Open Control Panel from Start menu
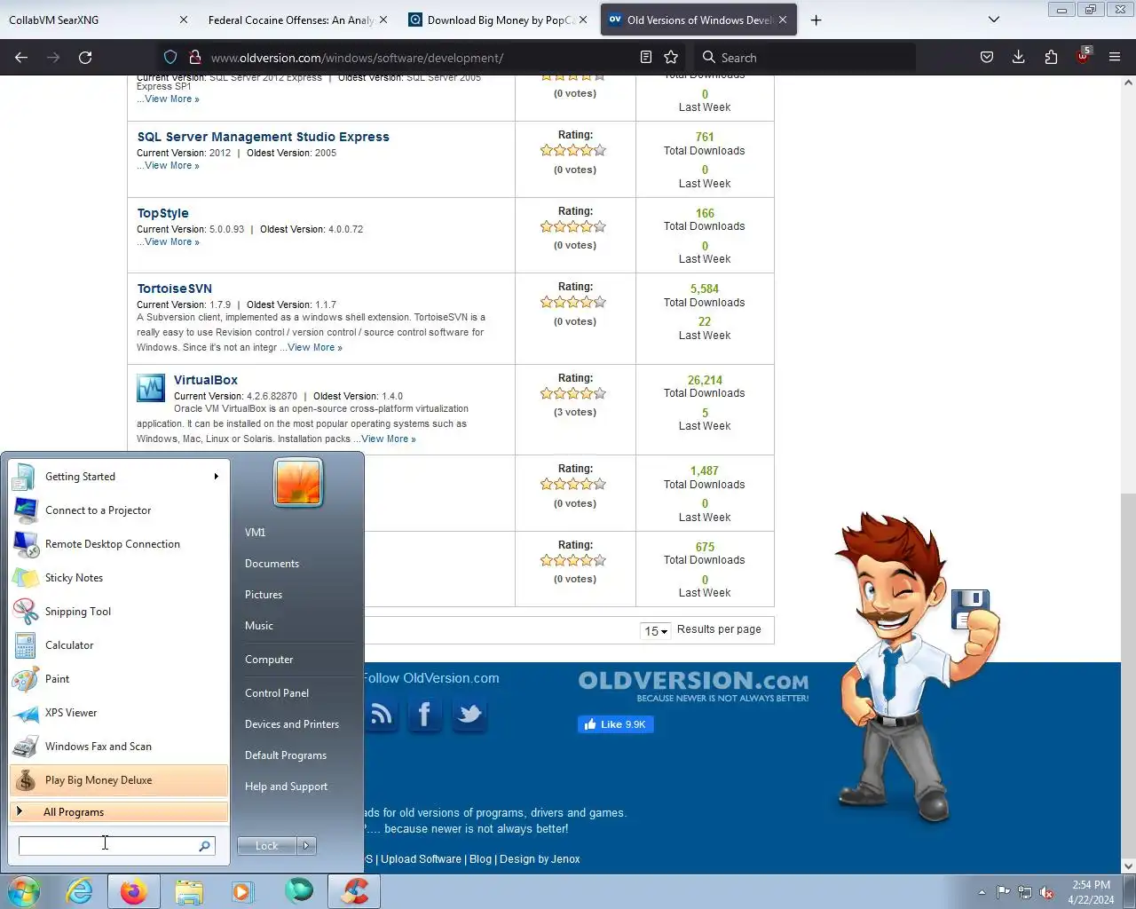This screenshot has width=1136, height=909. [x=277, y=693]
